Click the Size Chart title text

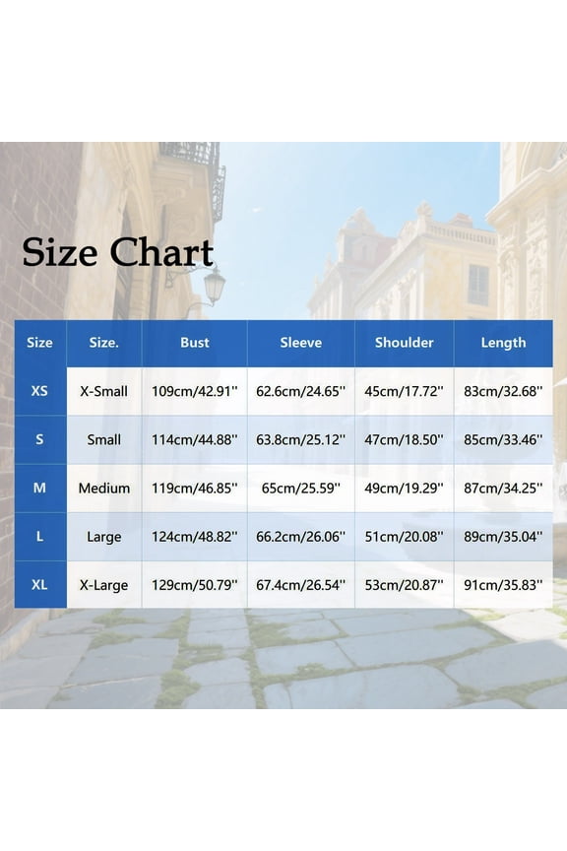coord(118,252)
